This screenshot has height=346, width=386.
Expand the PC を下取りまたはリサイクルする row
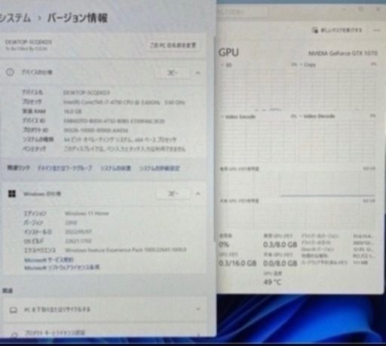pyautogui.click(x=105, y=309)
